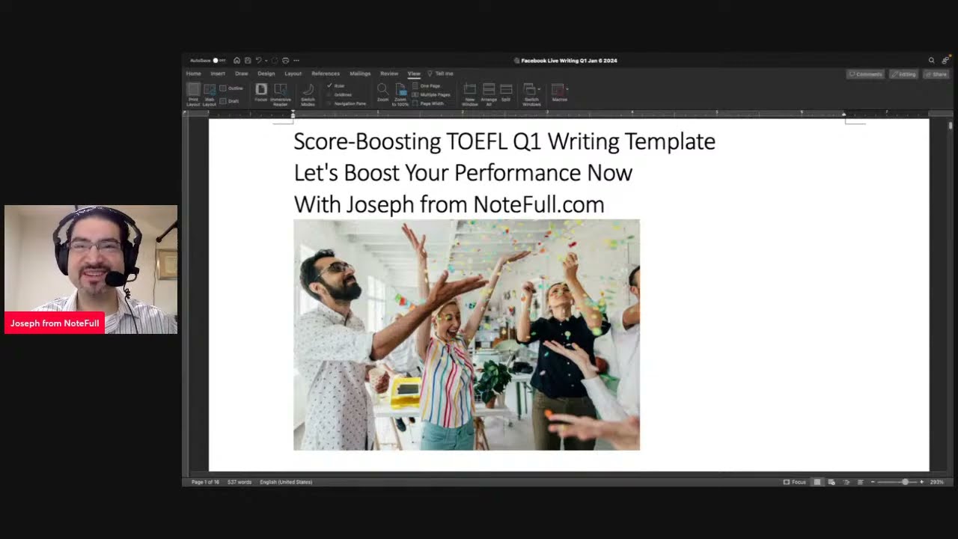Open the Mailings tab

pos(360,73)
